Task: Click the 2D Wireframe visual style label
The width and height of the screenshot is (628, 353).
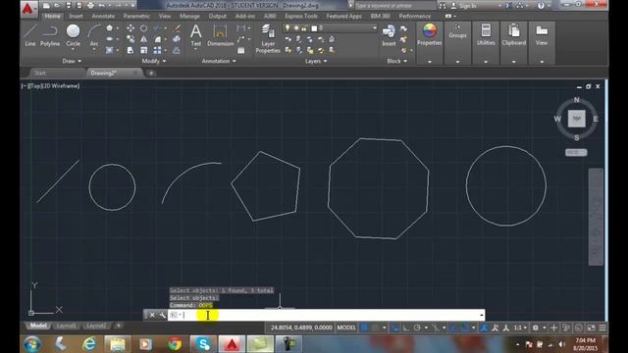Action: click(61, 85)
